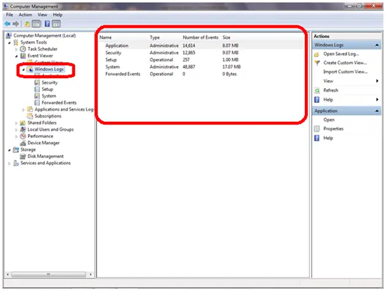Expand Local Users and Groups node
This screenshot has width=386, height=291.
point(17,130)
